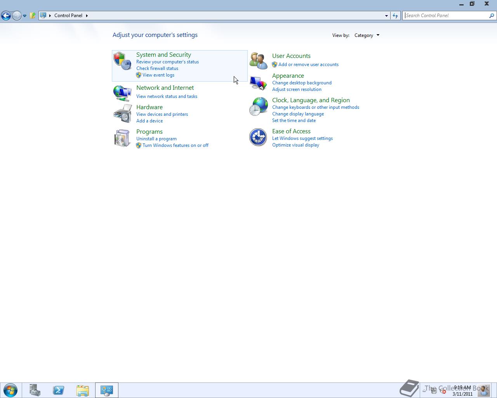
Task: Expand the address bar history dropdown
Action: [386, 16]
